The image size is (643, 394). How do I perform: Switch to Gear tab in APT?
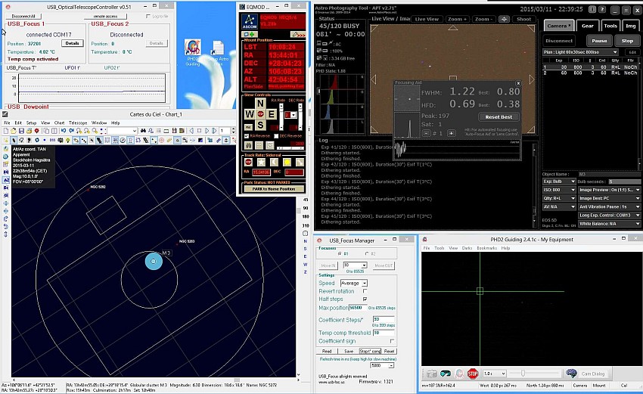pos(587,26)
